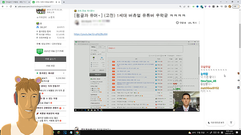The image size is (241, 135).
Task: Open the tab search chevron
Action: (221, 2)
